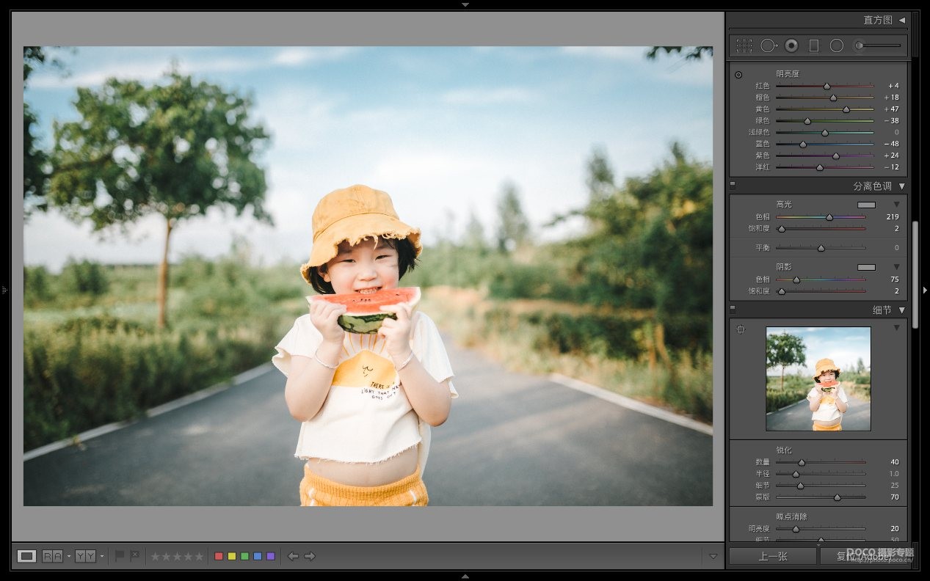The width and height of the screenshot is (930, 581).
Task: Select the Graduated Filter tool
Action: (813, 45)
